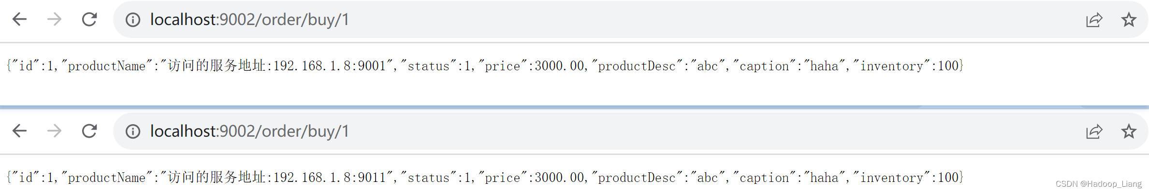1149x193 pixels.
Task: View site info icon in the 9011 response window
Action: (x=133, y=131)
